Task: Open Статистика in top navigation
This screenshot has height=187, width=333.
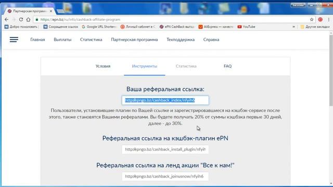Action: (91, 39)
